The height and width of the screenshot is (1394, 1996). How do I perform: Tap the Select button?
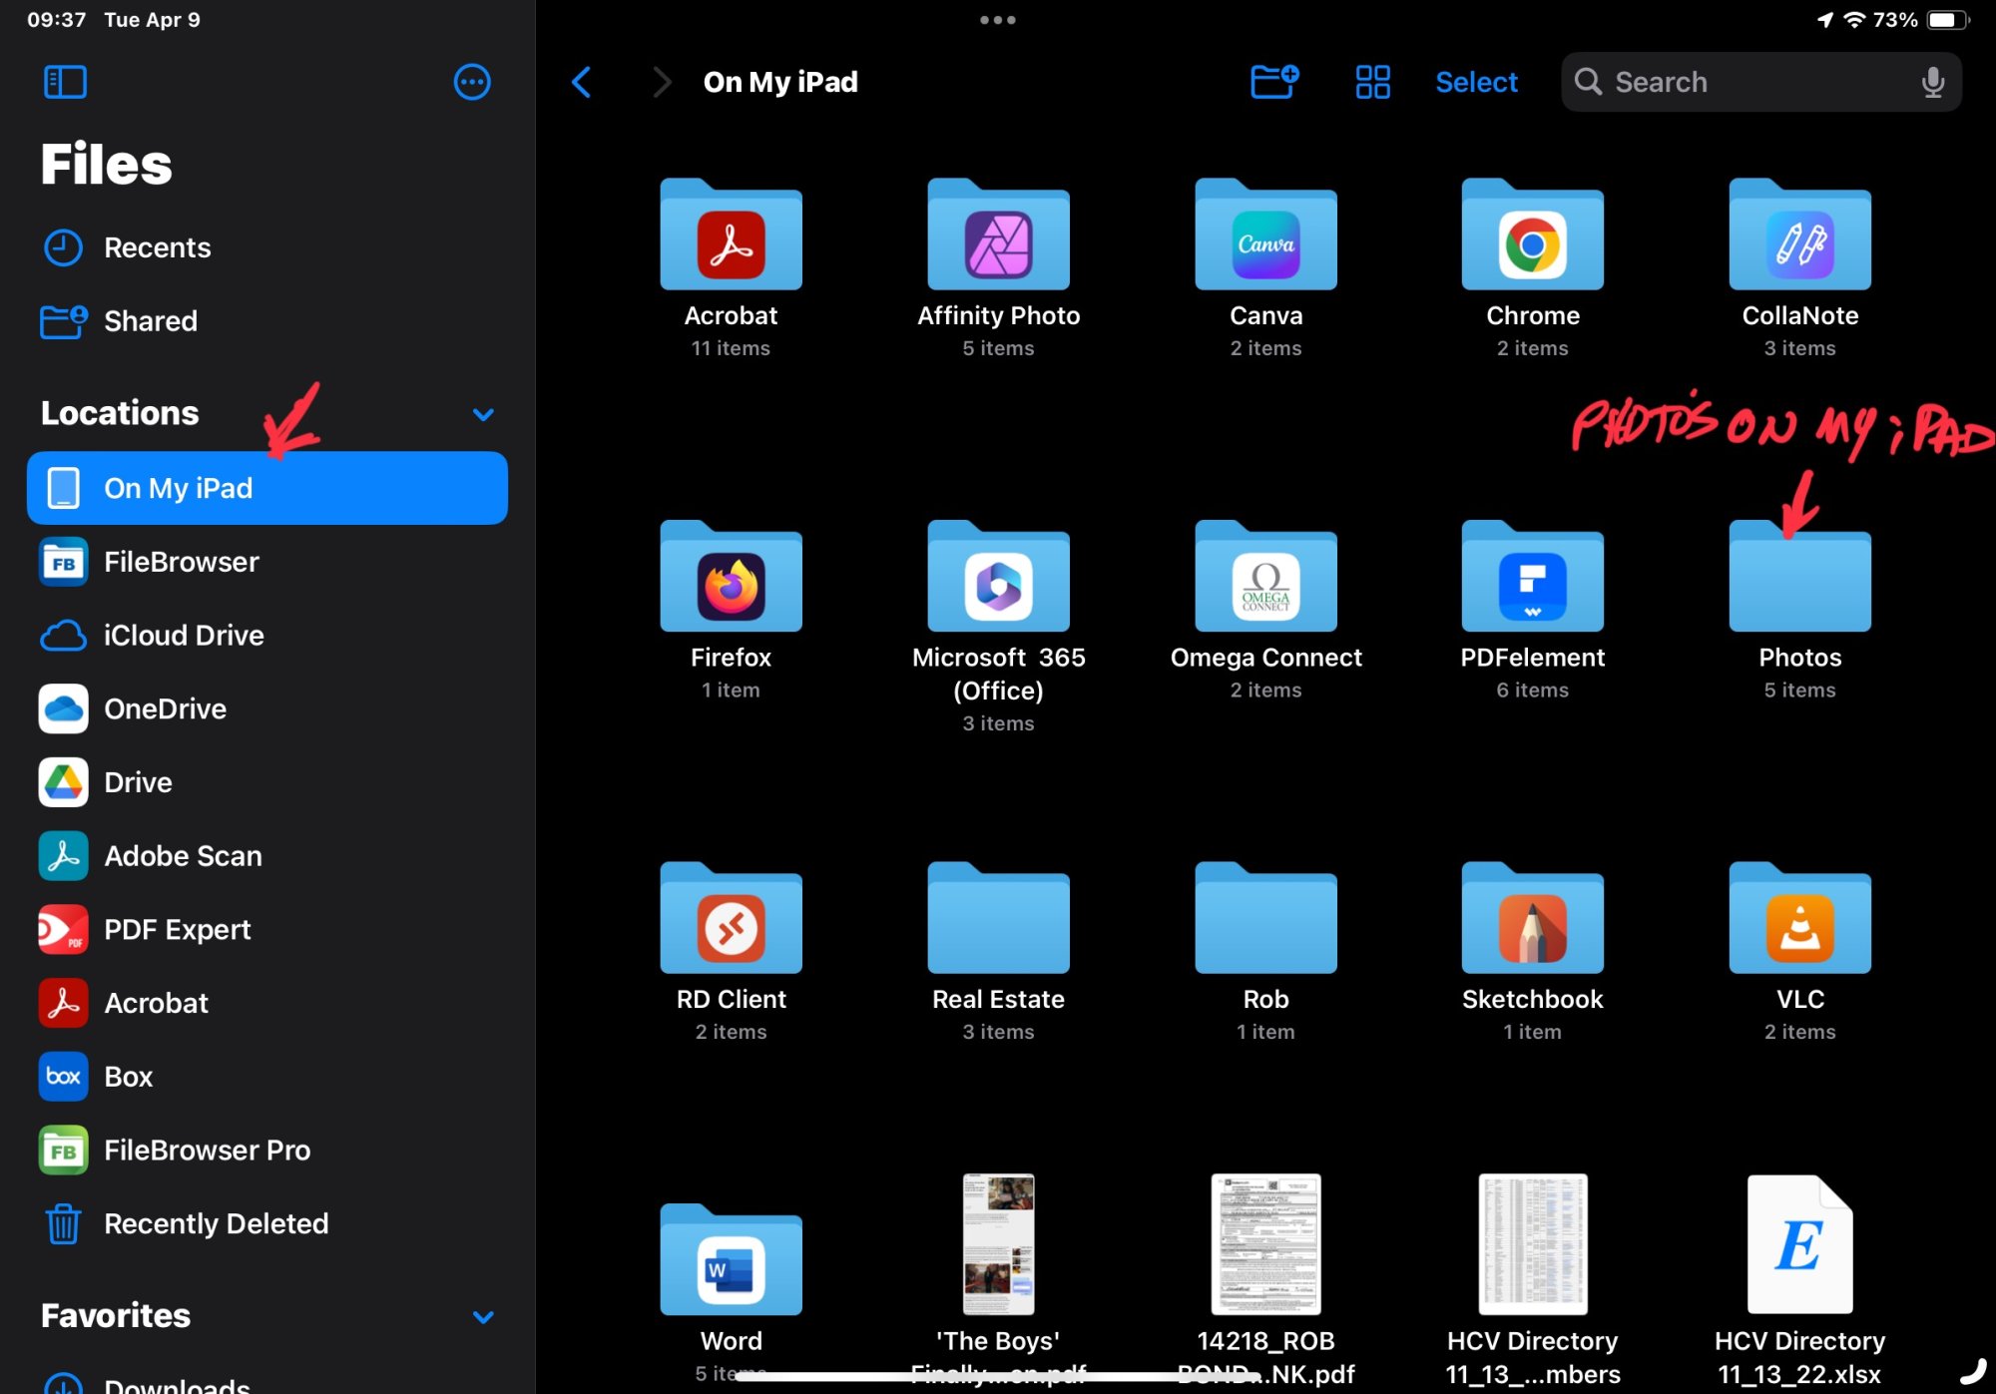point(1476,82)
